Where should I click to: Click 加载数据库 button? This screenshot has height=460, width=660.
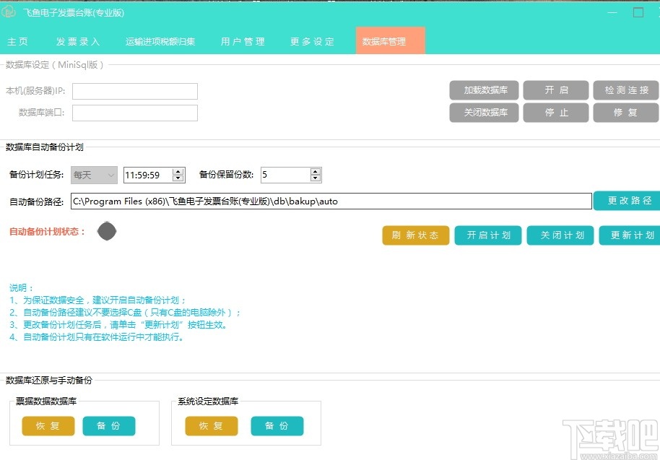click(484, 90)
